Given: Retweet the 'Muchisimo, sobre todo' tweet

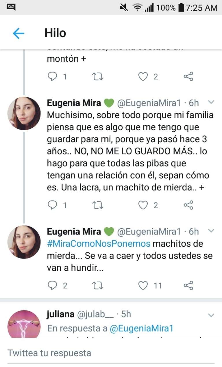Looking at the screenshot, I should pos(97,205).
